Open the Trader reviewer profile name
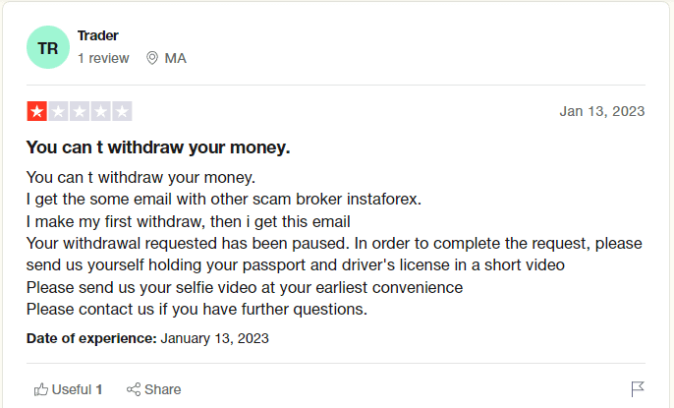The width and height of the screenshot is (674, 408). [x=97, y=35]
